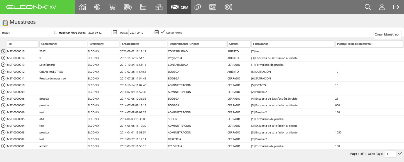Click the Hasta date input field

(141, 32)
